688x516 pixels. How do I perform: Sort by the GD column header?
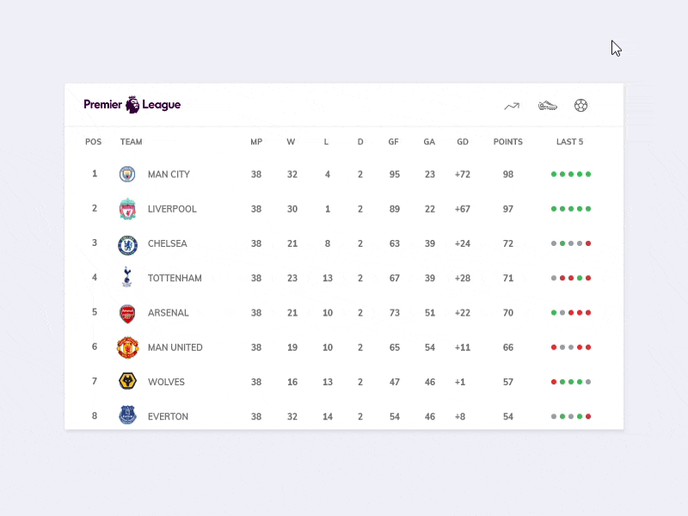pos(462,142)
